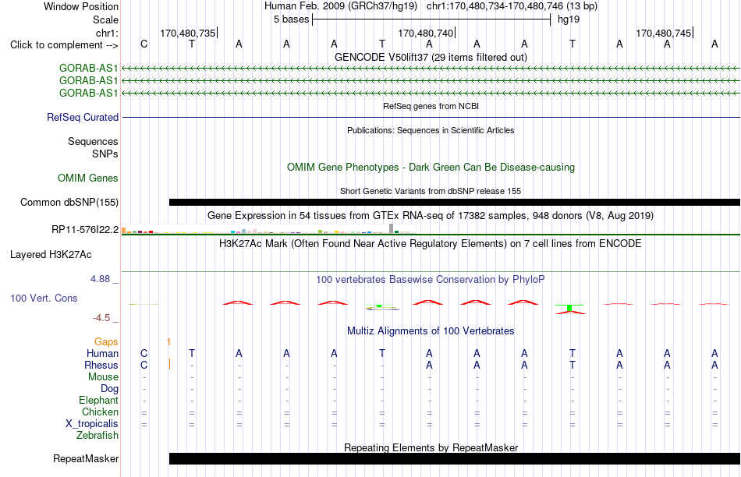741x477 pixels.
Task: Click the Human Feb. 2009 (GRCh37/hg19) header text
Action: [341, 6]
